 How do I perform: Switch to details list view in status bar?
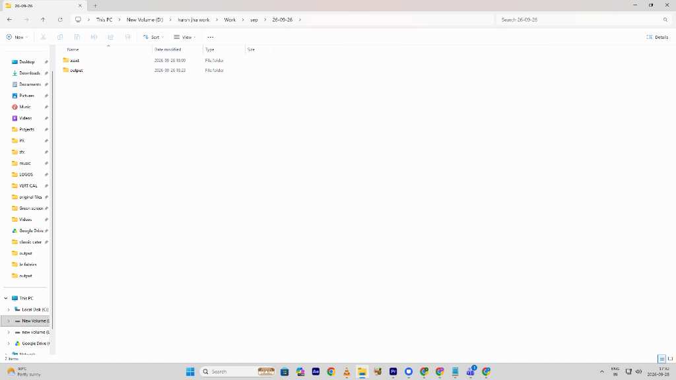[661, 358]
